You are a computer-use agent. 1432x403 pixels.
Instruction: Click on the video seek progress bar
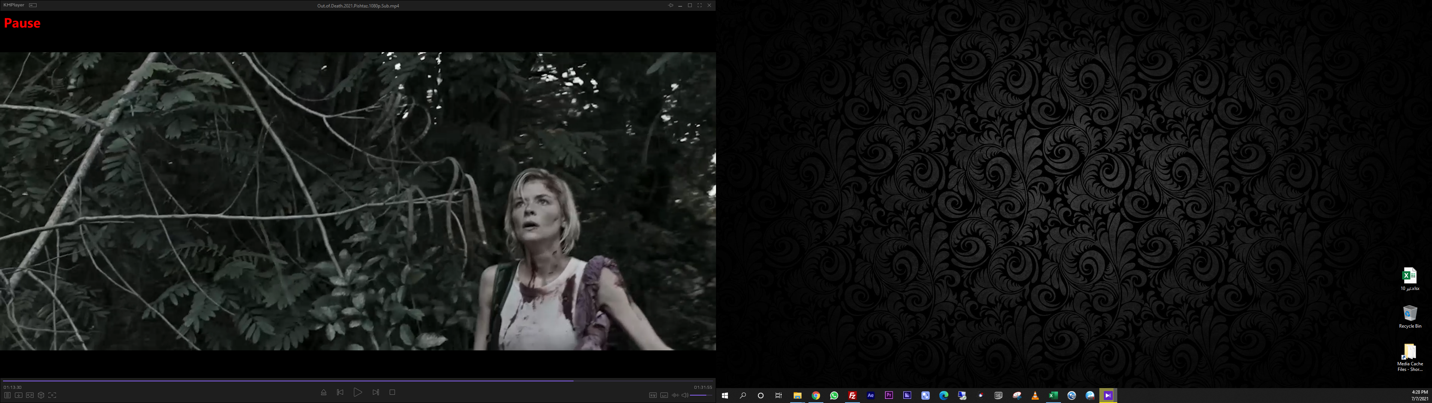click(356, 381)
